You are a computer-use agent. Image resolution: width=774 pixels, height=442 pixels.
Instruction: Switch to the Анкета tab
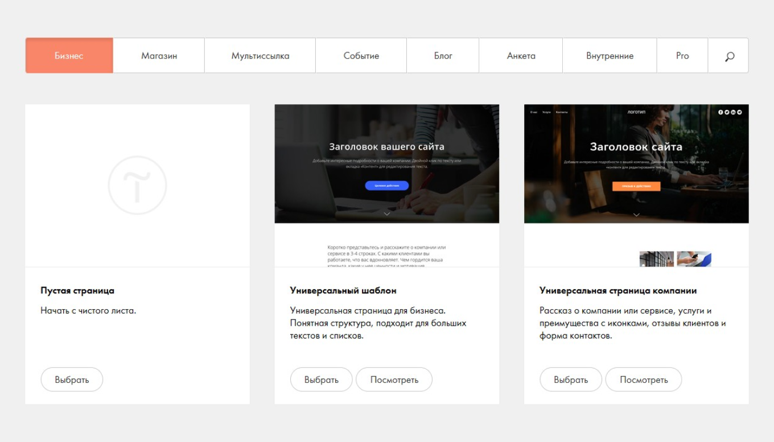point(521,56)
